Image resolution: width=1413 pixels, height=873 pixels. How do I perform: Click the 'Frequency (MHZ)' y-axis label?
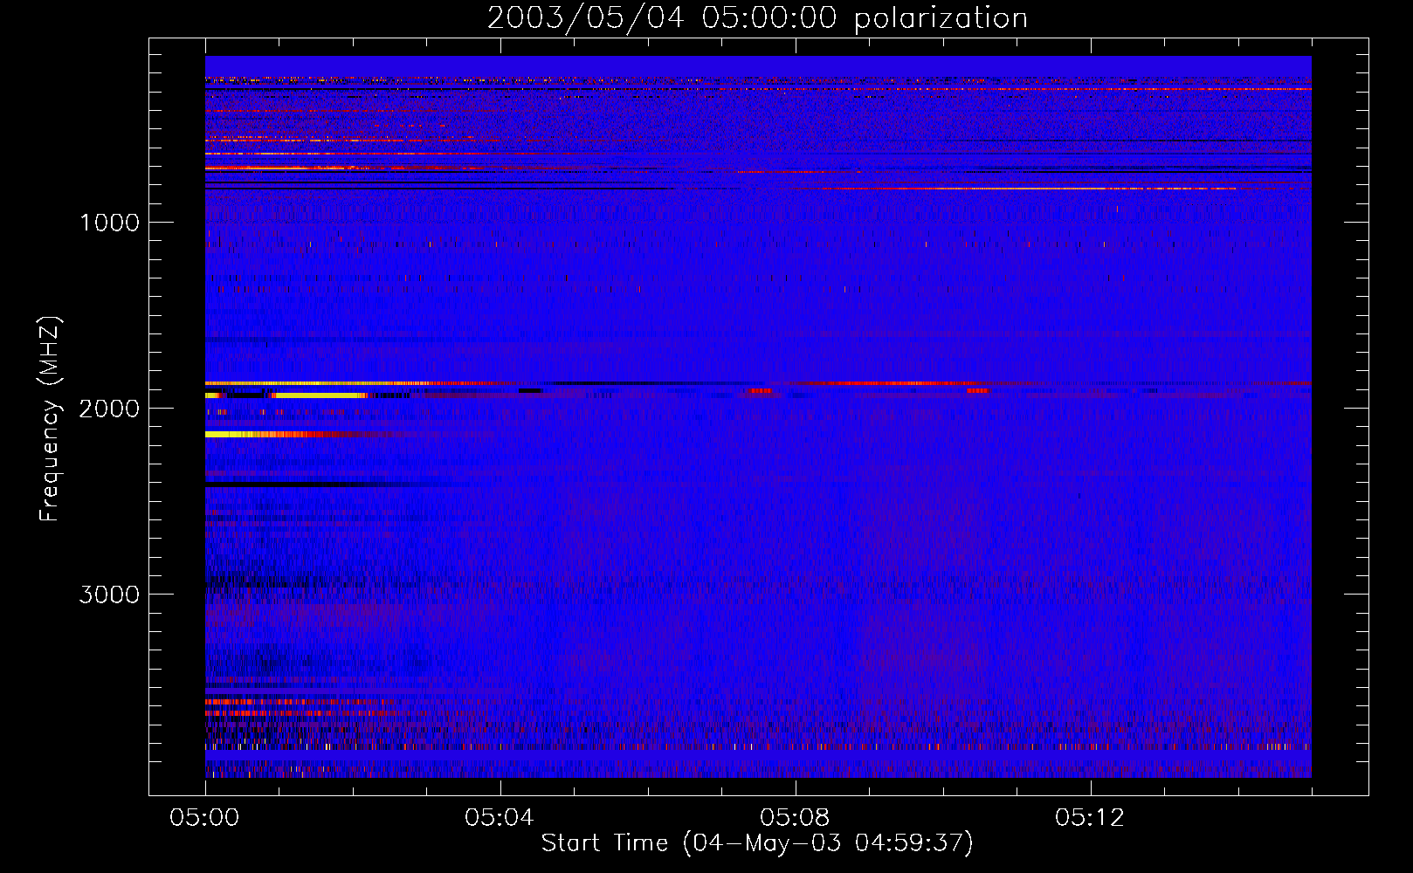tap(50, 419)
